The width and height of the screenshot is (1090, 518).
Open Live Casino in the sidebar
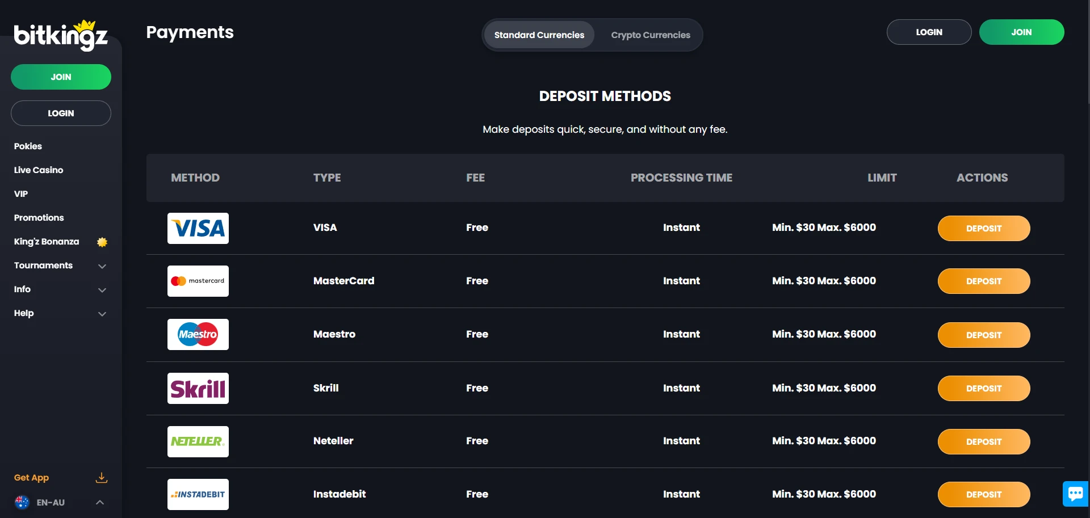click(39, 170)
